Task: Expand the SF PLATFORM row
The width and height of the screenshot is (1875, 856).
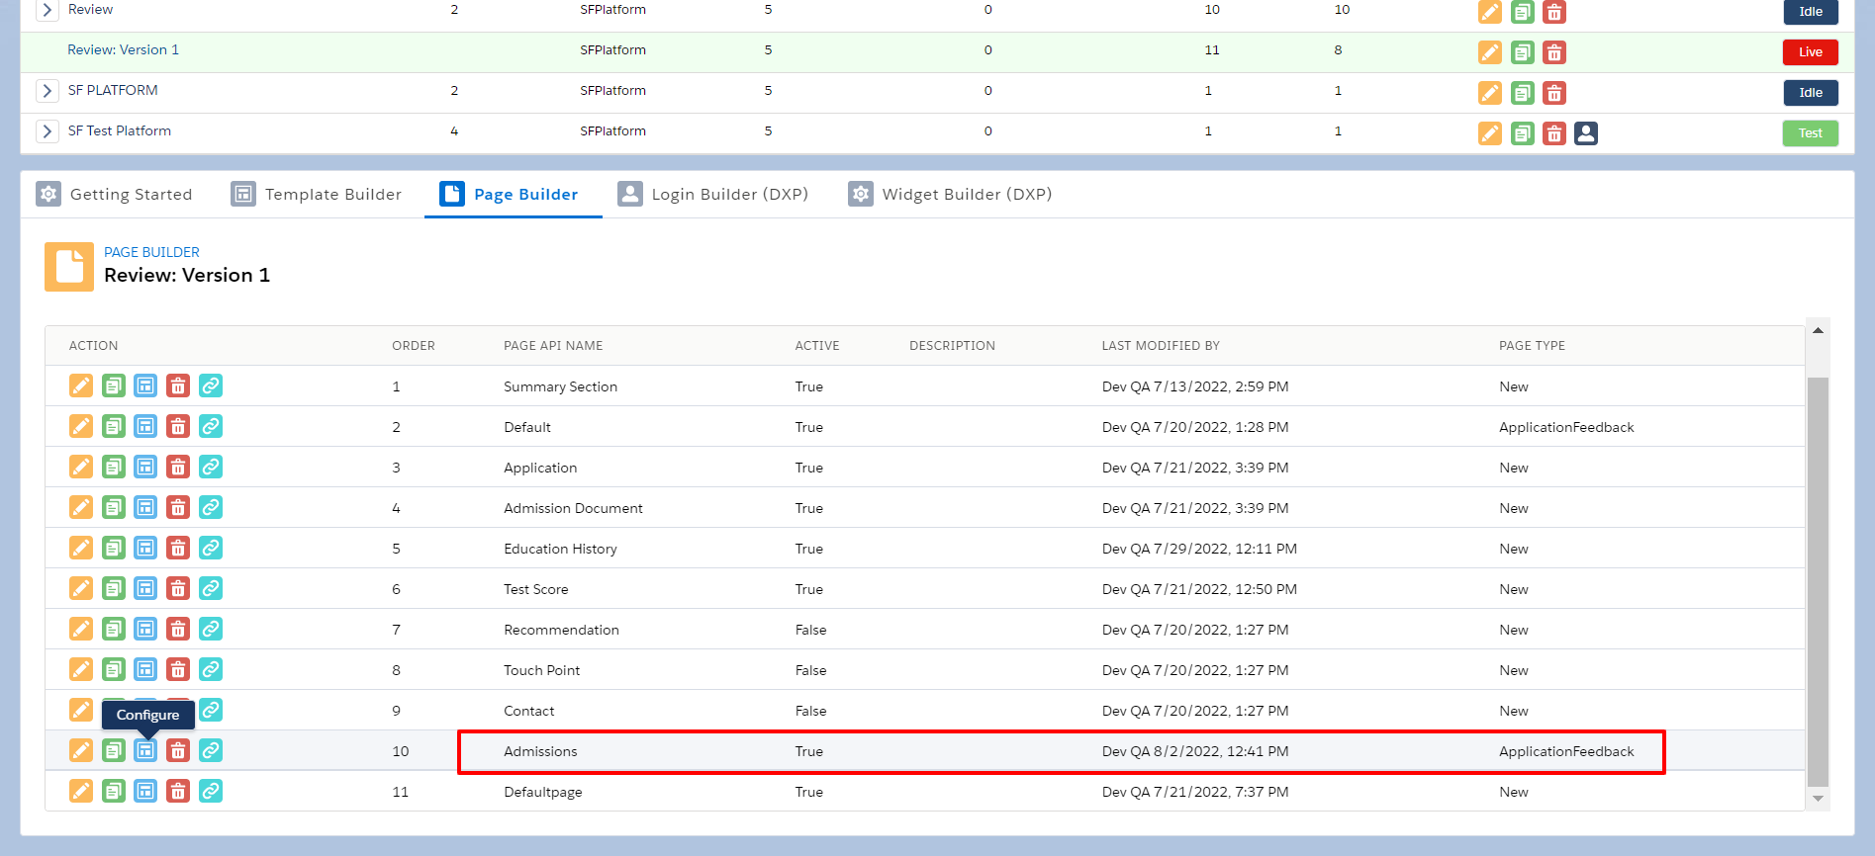Action: pyautogui.click(x=47, y=91)
